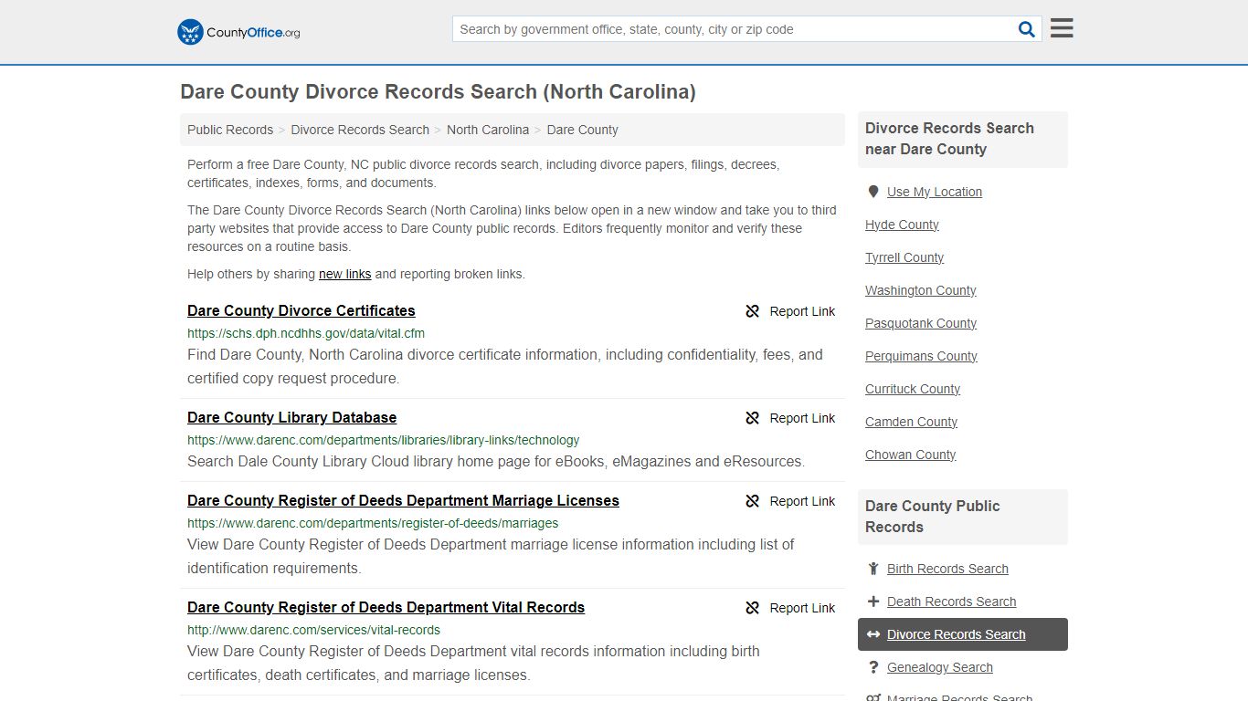Open Hyde County link
1248x701 pixels.
[x=902, y=225]
